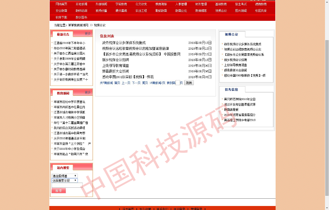Open 数字图书 in the navigation menu
This screenshot has height=210, width=329.
(x=81, y=17)
